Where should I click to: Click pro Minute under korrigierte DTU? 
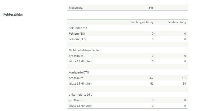click(76, 78)
